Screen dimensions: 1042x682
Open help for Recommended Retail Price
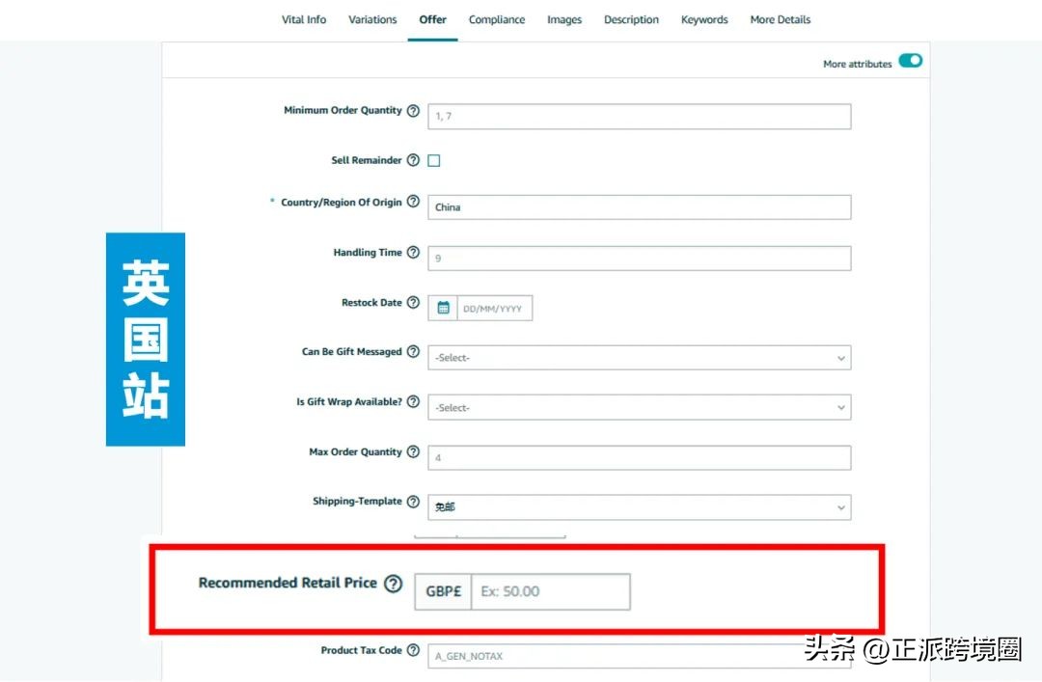tap(393, 583)
